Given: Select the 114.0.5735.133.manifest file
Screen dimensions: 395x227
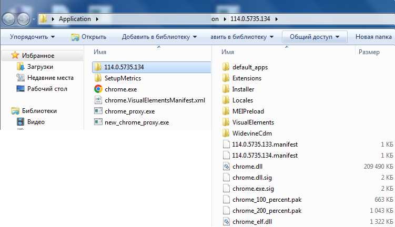Looking at the screenshot, I should (265, 145).
